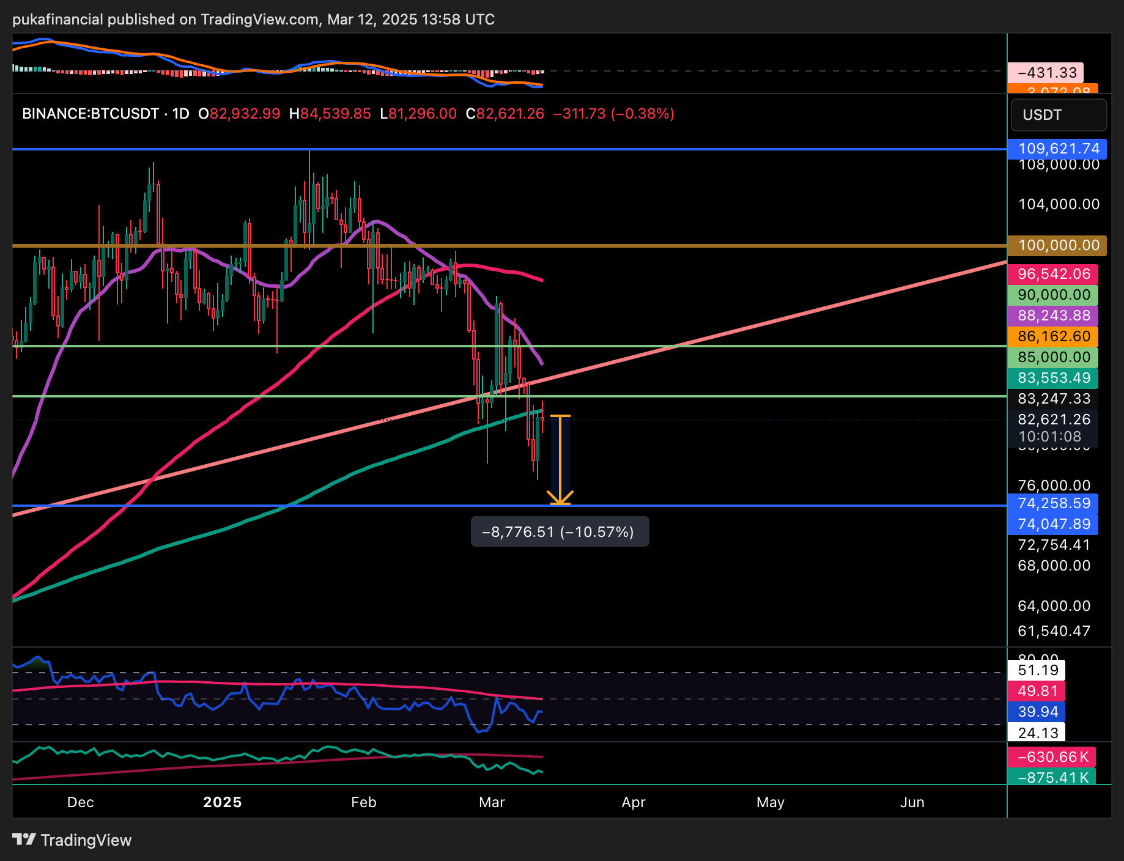Click the green 85,000.00 level label
The width and height of the screenshot is (1124, 861).
1053,357
